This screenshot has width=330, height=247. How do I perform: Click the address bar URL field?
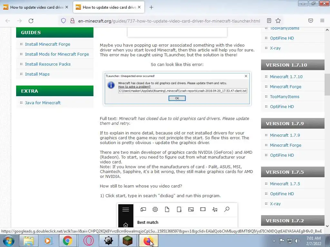[169, 21]
